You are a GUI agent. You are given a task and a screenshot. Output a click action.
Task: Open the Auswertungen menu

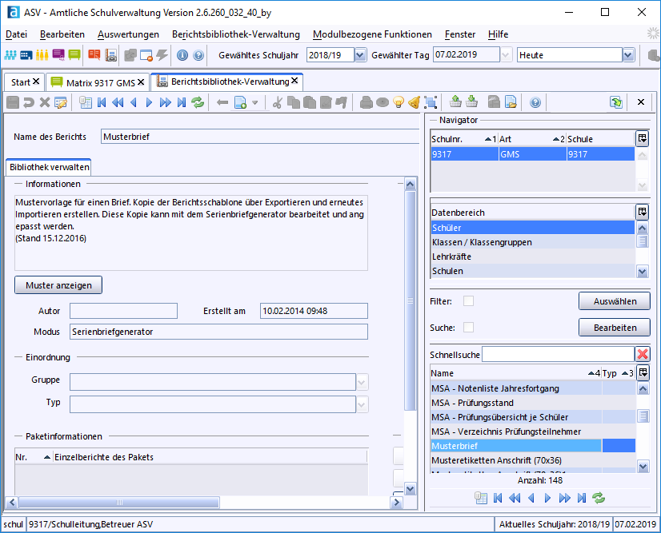(128, 34)
